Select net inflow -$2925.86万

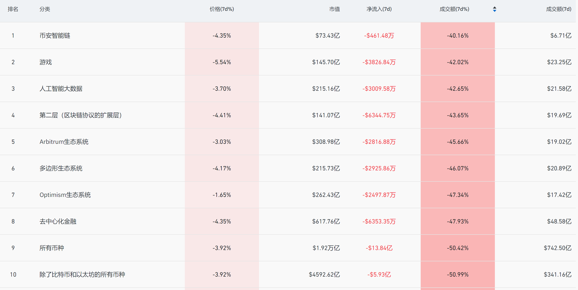(x=379, y=168)
